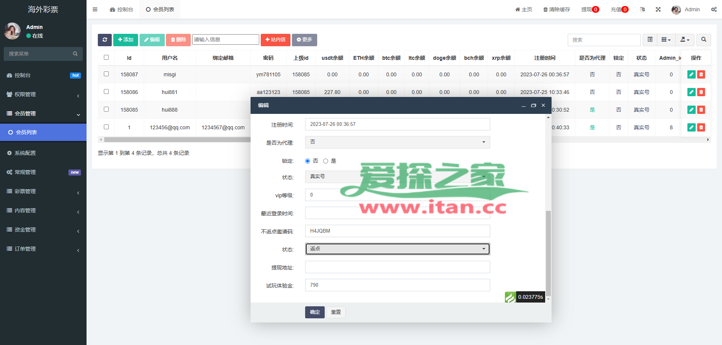Screen dimensions: 722x345
Task: Open the 是否为代理 dropdown in edit dialog
Action: coord(397,142)
